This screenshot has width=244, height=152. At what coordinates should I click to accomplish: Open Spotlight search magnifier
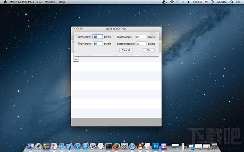tap(232, 2)
